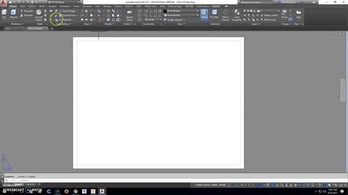
Task: Open the Performance ribbon tab
Action: [x=203, y=6]
